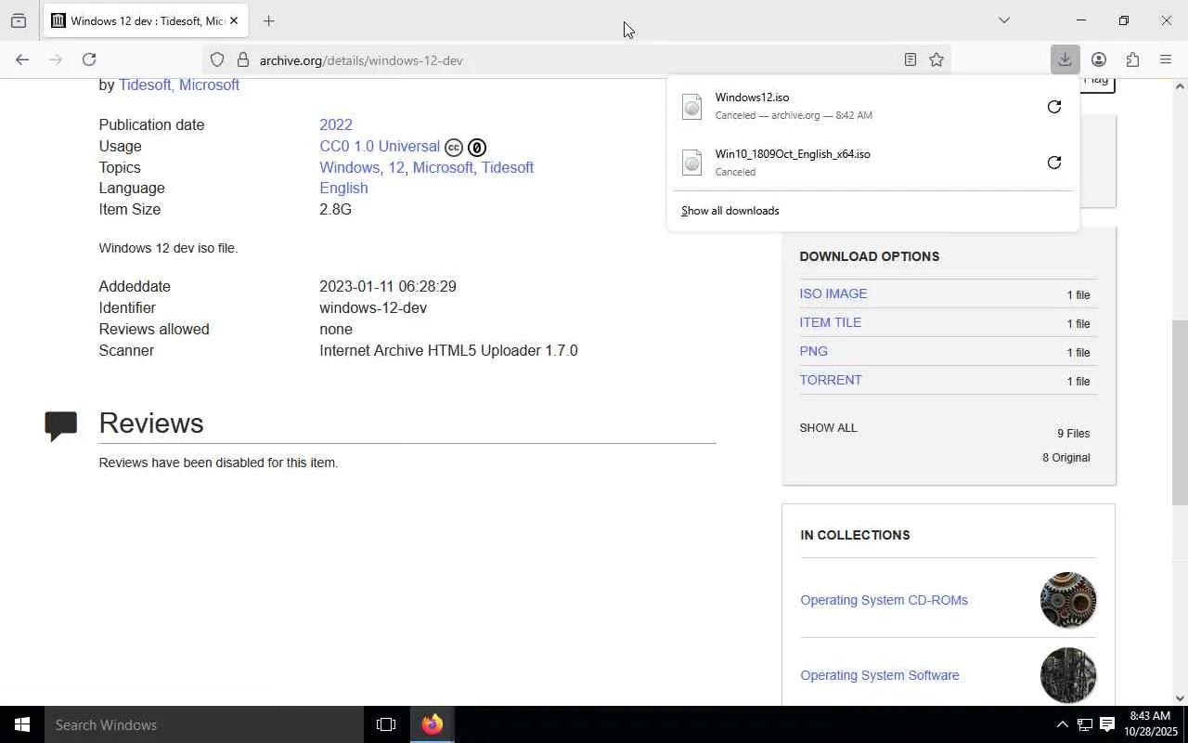This screenshot has width=1188, height=743.
Task: Retry the Win10_1809Oct_English_x64.iso download
Action: [x=1054, y=163]
